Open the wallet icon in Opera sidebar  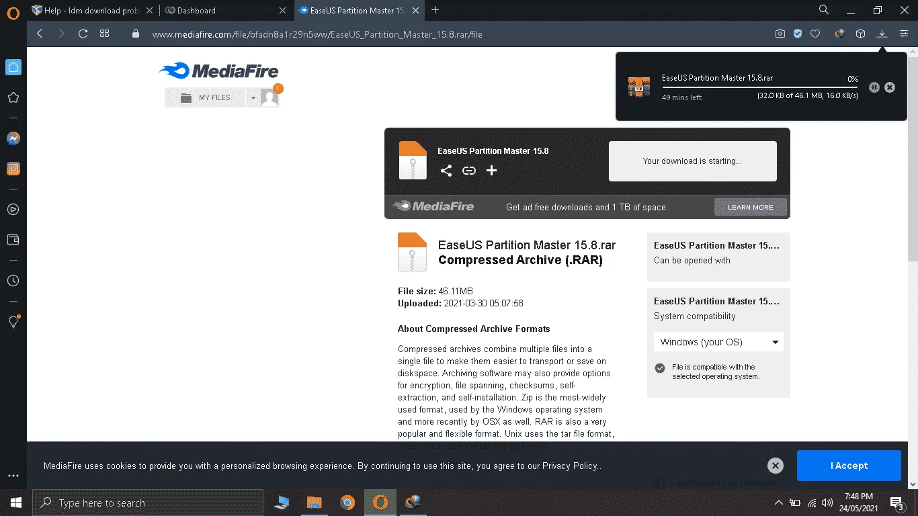click(13, 240)
